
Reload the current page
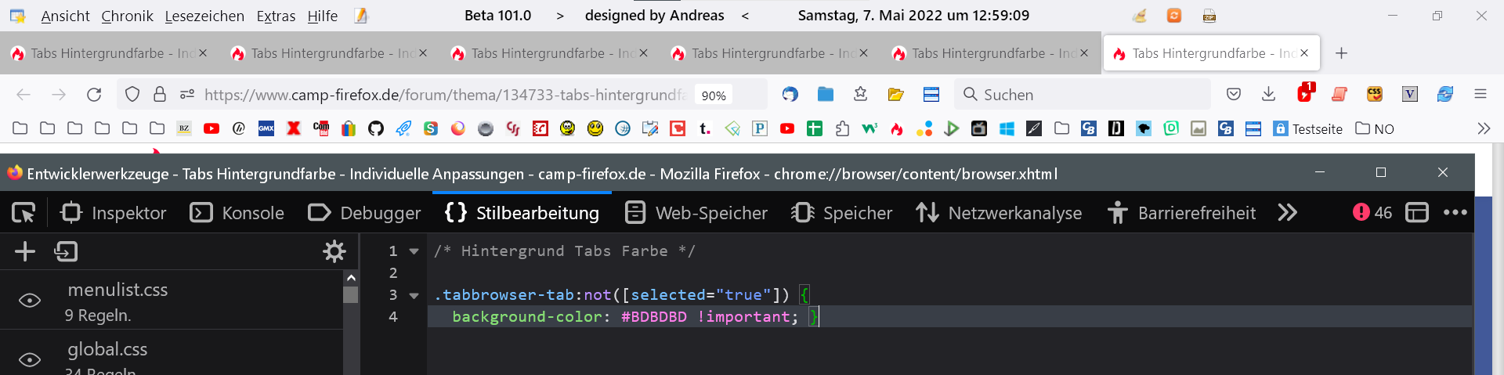(94, 95)
